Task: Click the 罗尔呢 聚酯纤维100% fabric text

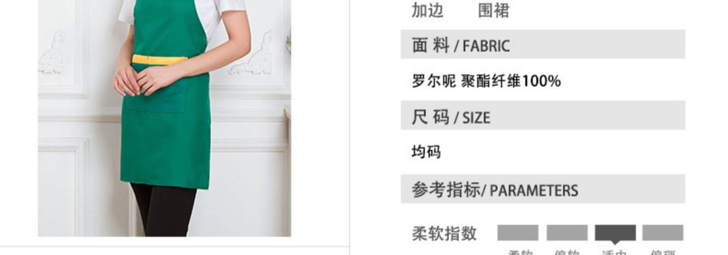Action: coord(486,81)
